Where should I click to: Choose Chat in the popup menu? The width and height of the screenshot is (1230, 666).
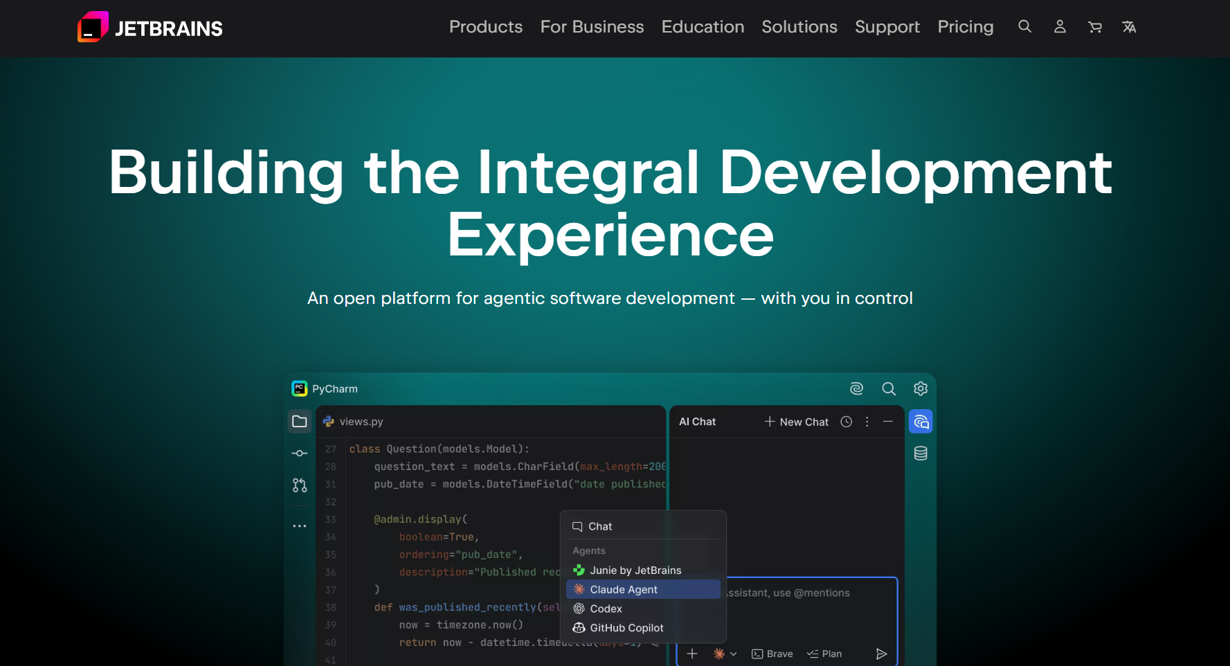click(x=643, y=527)
